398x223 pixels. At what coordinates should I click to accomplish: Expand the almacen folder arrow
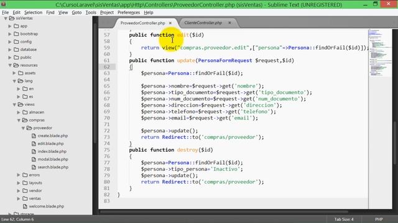pyautogui.click(x=19, y=112)
